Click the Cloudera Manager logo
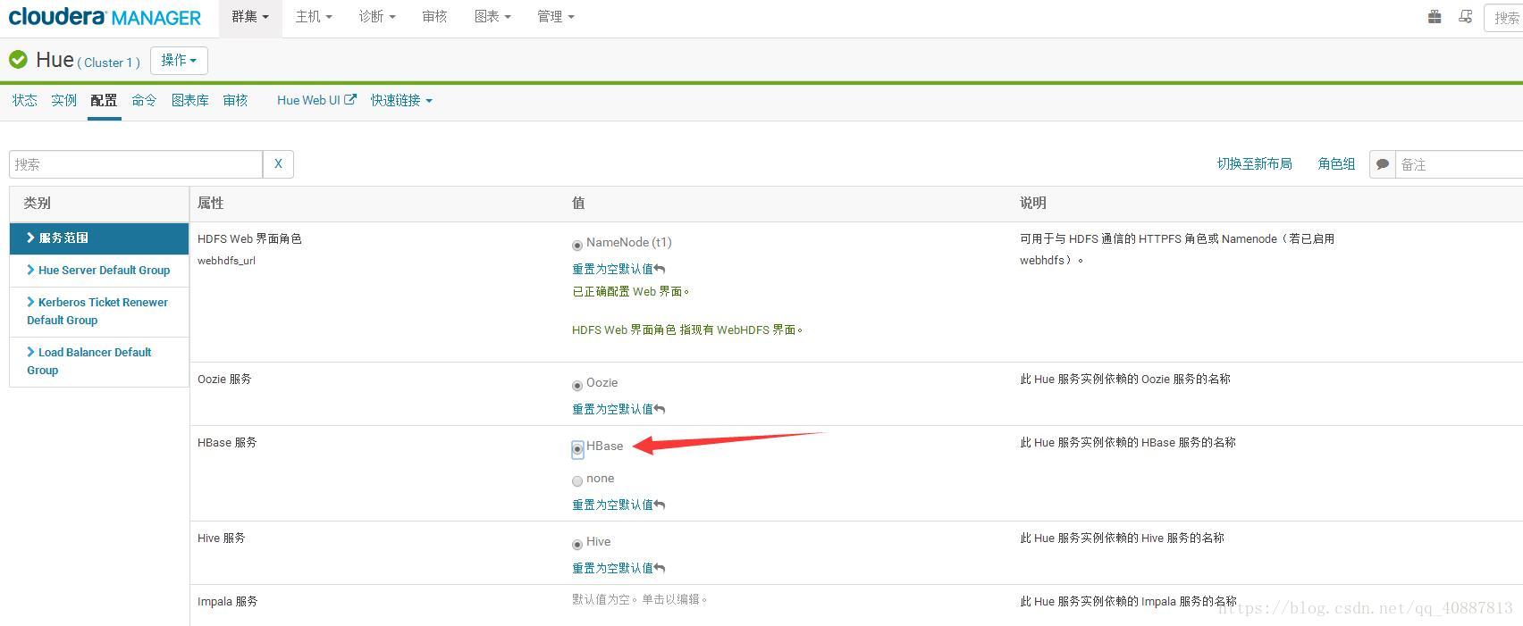Viewport: 1523px width, 626px height. click(x=105, y=17)
